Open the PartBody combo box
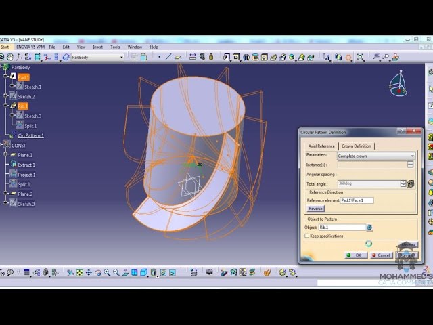The image size is (433, 325). pyautogui.click(x=97, y=57)
